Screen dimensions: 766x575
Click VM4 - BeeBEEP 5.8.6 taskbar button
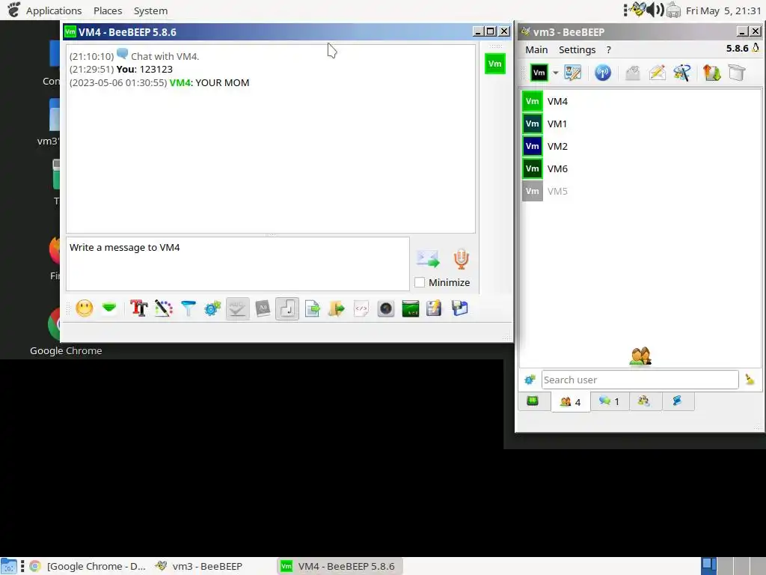[x=340, y=566]
